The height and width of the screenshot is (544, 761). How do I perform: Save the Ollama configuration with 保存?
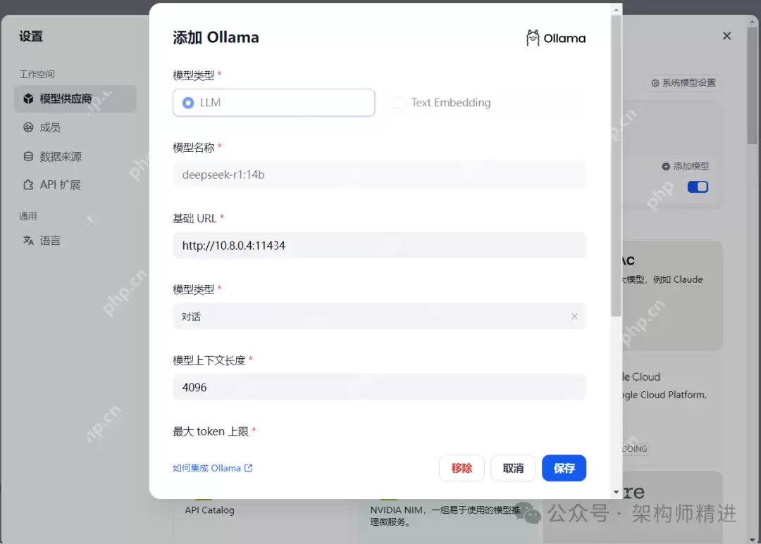564,468
